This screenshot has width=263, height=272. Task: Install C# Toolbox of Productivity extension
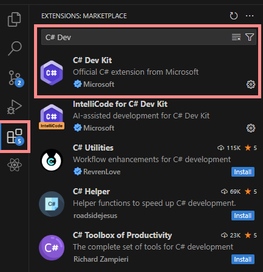pos(243,259)
